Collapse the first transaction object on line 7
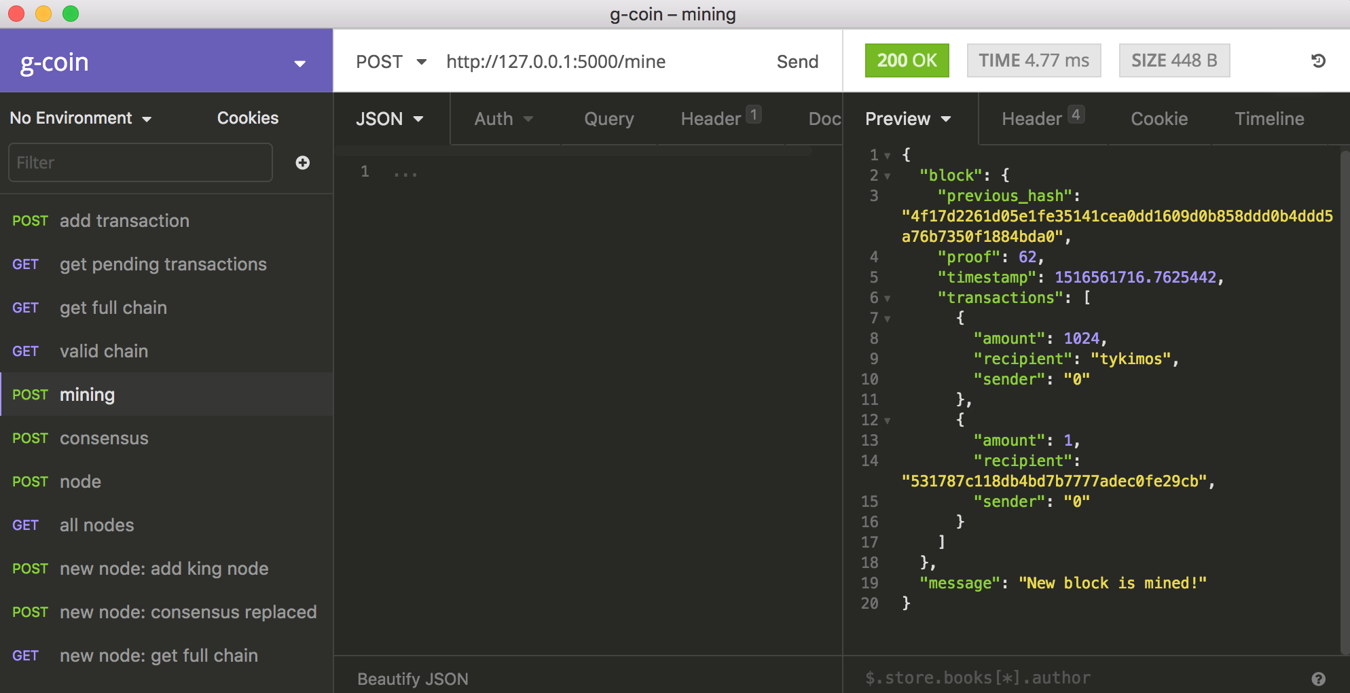The image size is (1350, 693). pos(887,319)
